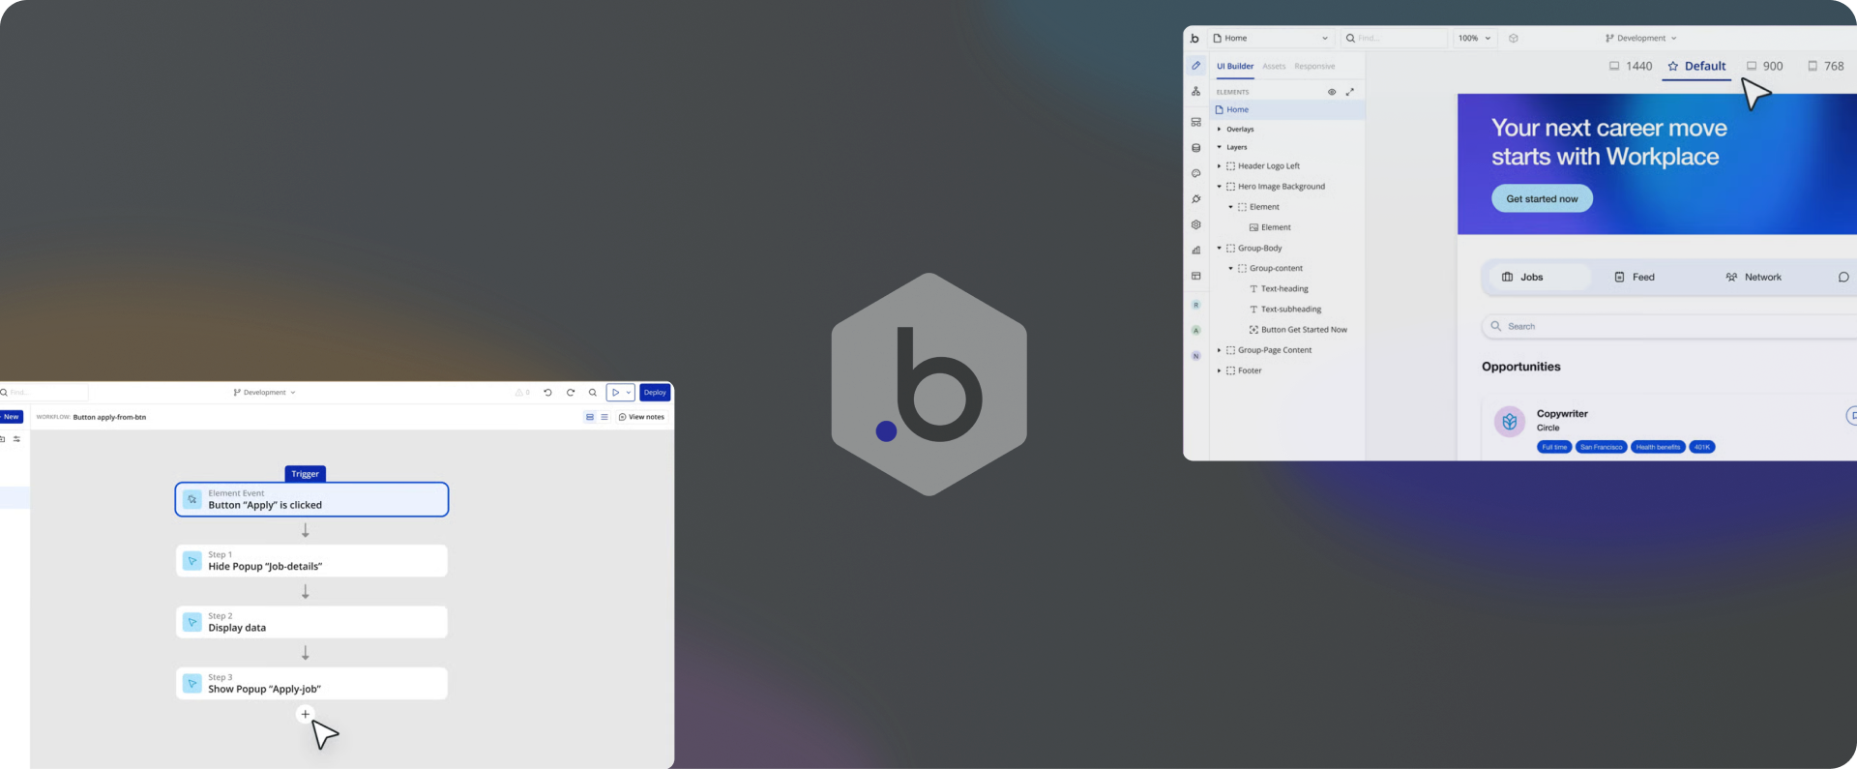Click the R avatar in the sidebar
The image size is (1857, 769).
pyautogui.click(x=1196, y=305)
